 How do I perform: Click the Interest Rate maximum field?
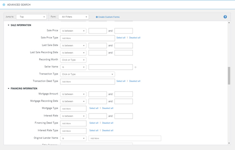click(124, 116)
